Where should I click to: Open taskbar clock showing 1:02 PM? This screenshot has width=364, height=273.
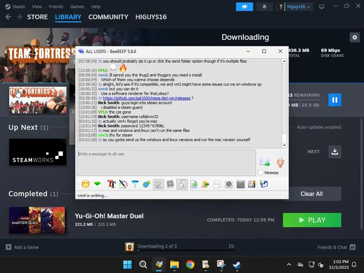339,264
